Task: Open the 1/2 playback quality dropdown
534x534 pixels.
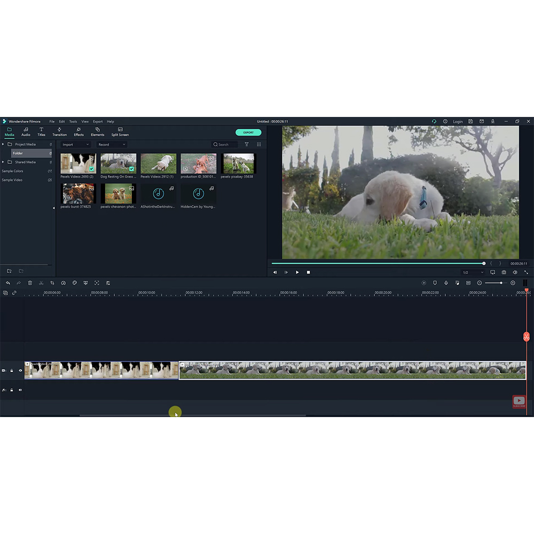Action: coord(473,272)
